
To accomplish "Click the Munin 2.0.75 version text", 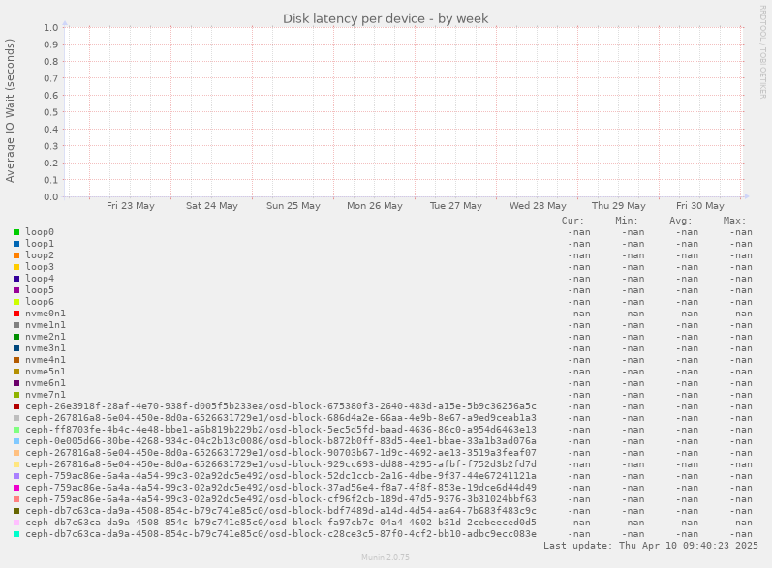I will [x=386, y=557].
